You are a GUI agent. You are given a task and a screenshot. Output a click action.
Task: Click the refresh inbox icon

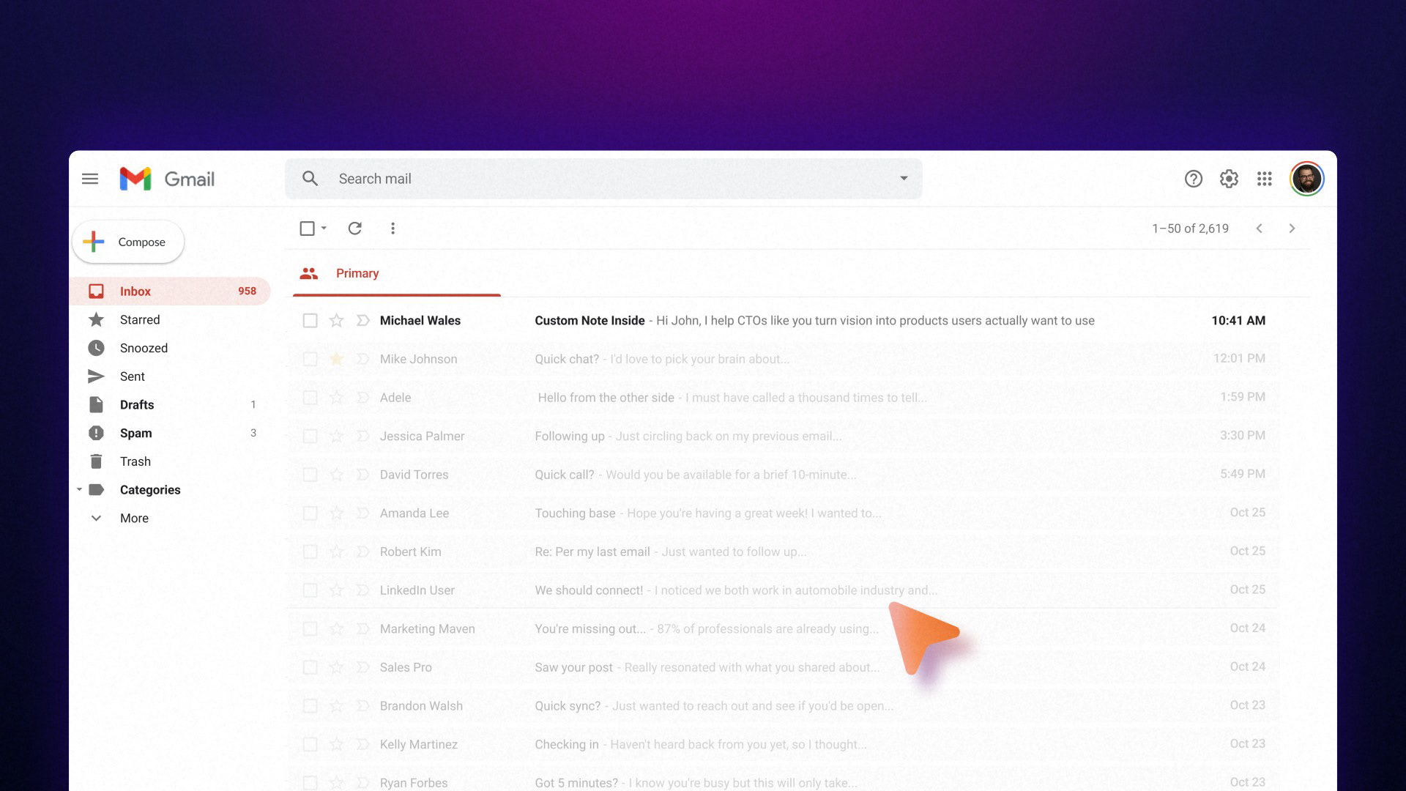click(x=355, y=229)
